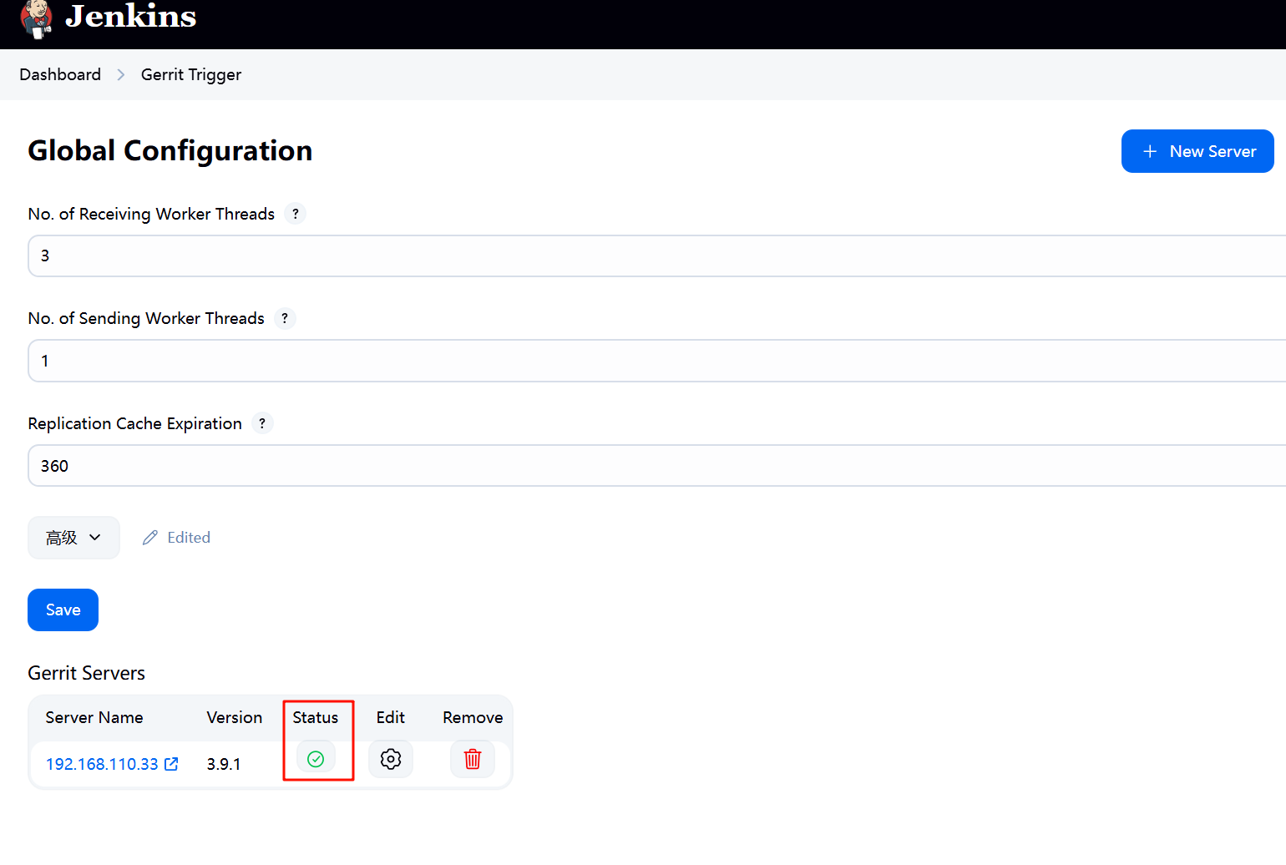Click the pencil Edited indicator icon
This screenshot has width=1286, height=865.
(x=150, y=538)
